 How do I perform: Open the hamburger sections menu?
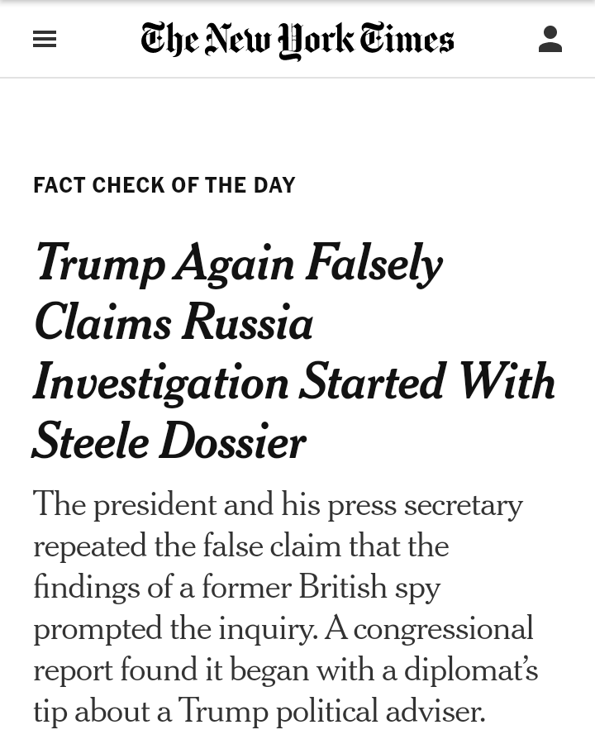[x=45, y=39]
